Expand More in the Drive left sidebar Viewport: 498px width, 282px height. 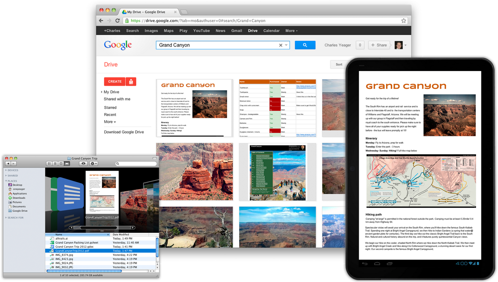click(x=110, y=122)
